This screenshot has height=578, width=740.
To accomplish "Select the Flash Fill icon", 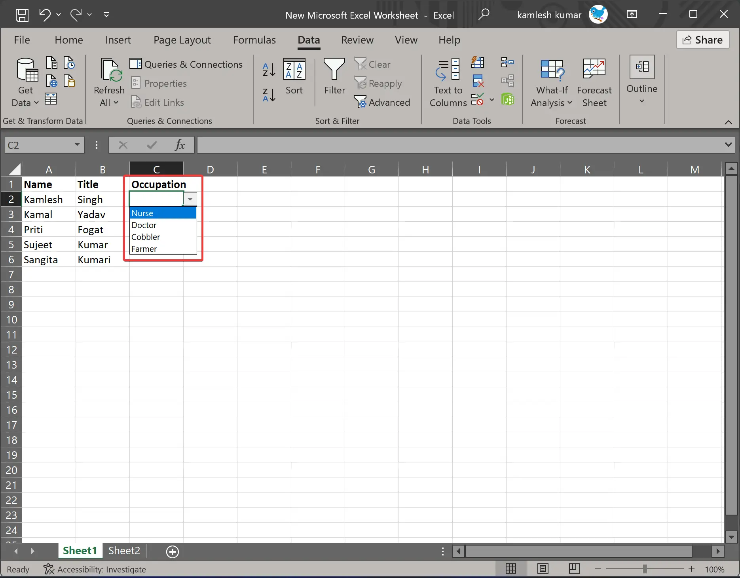I will [478, 63].
